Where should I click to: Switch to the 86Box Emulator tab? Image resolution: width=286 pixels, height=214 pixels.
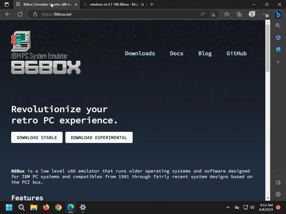point(47,4)
